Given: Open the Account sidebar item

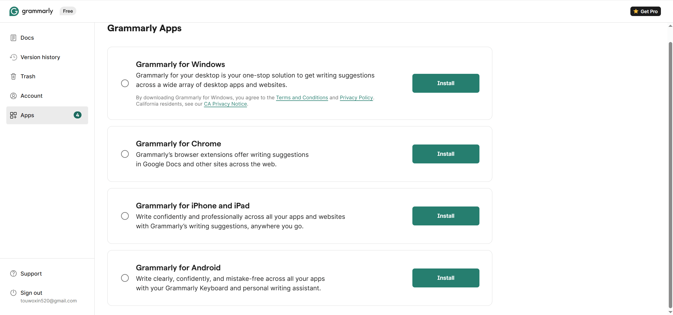Looking at the screenshot, I should (32, 96).
